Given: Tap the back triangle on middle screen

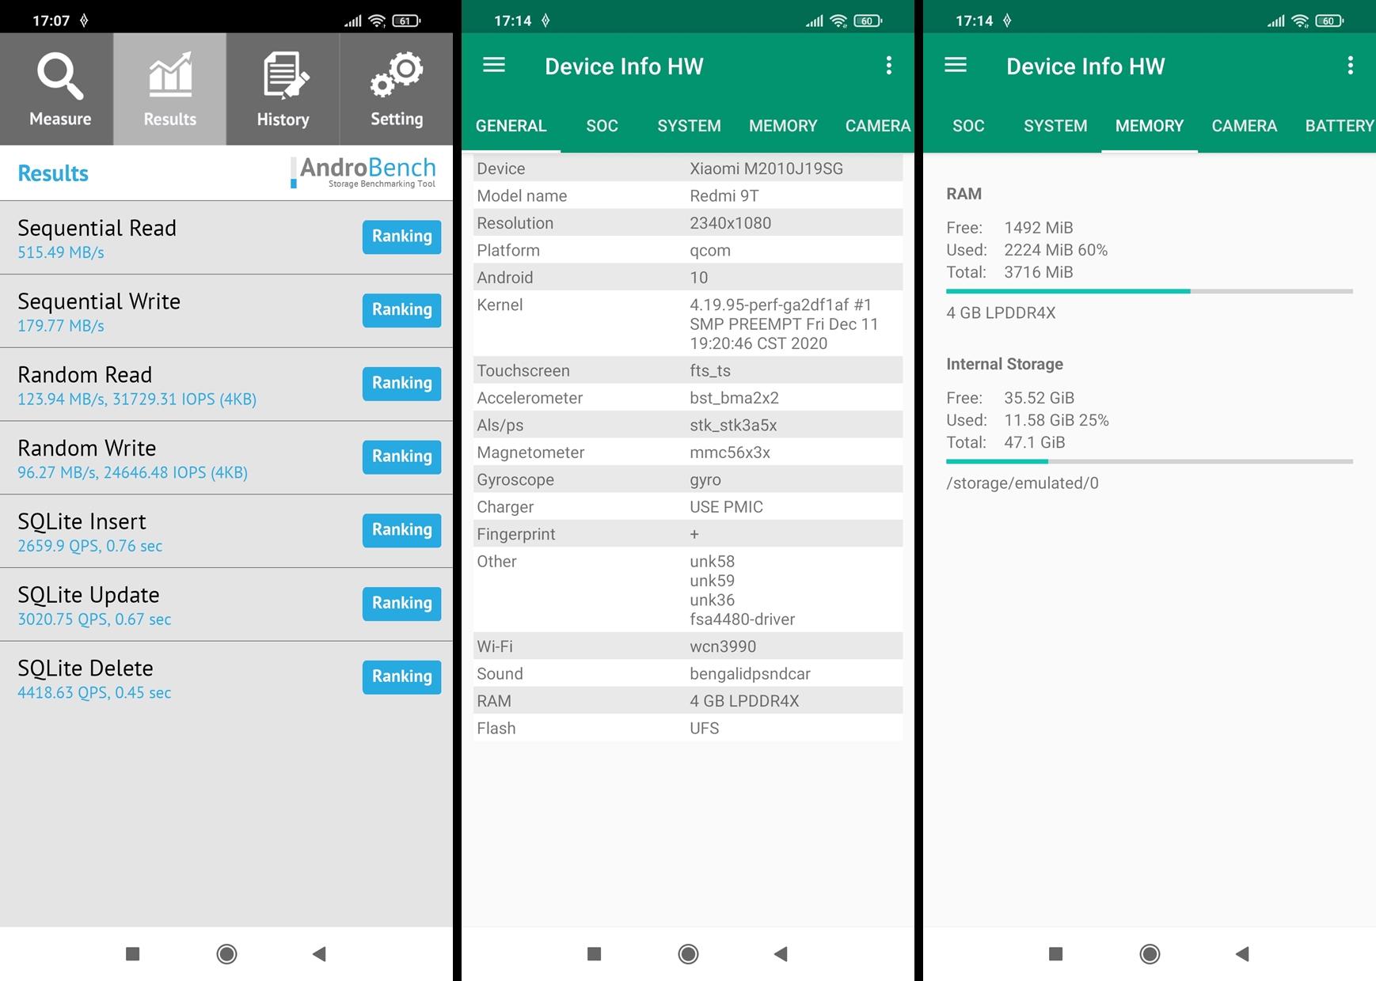Looking at the screenshot, I should click(781, 954).
